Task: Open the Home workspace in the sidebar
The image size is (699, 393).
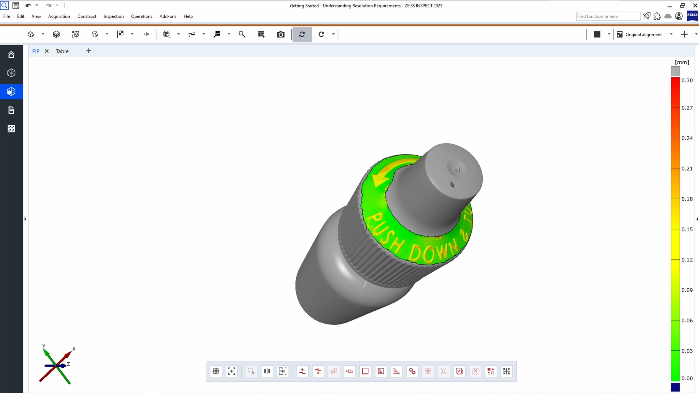Action: 11,54
